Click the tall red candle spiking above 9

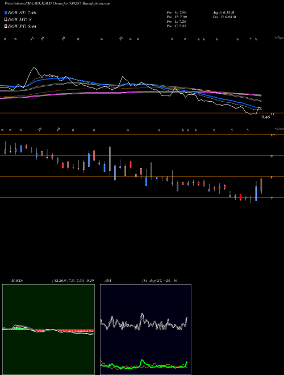110,159
